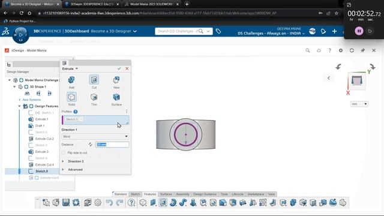
Task: Open the xDesign help question mark
Action: click(329, 50)
